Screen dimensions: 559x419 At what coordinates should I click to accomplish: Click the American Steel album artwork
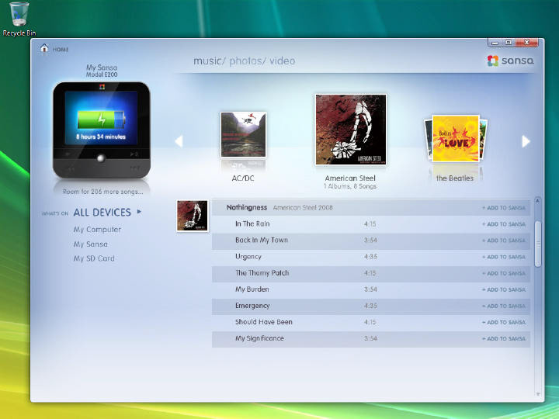coord(350,130)
